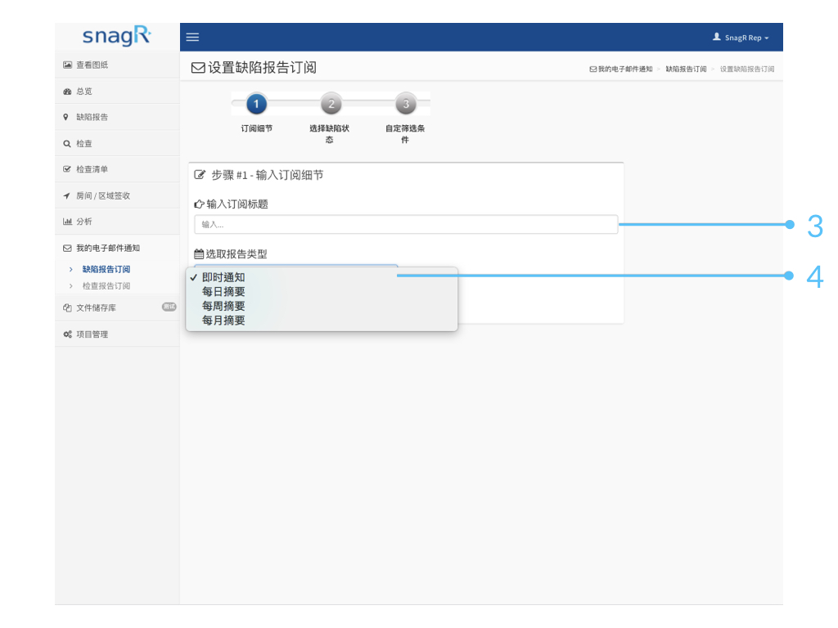Screen dimensions: 838x628
Task: Click the badge next to 文件储存库
Action: pyautogui.click(x=169, y=307)
